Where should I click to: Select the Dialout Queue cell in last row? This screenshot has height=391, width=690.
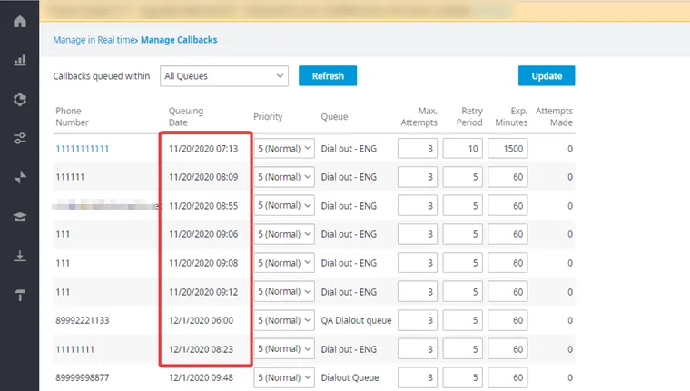pos(350,377)
